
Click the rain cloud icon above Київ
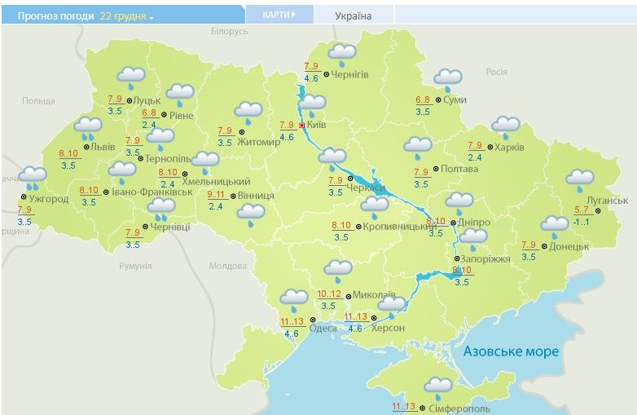tap(312, 106)
